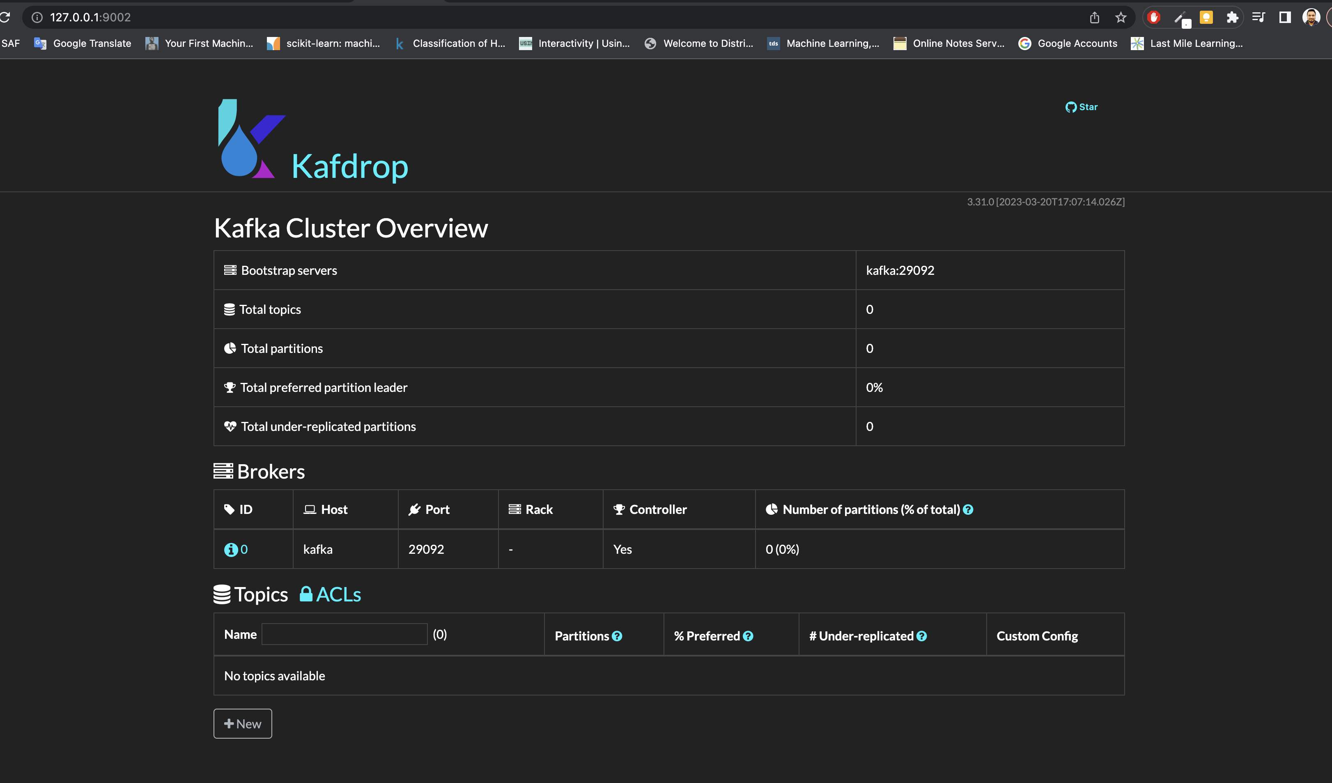Open the browser profile avatar

click(1310, 17)
